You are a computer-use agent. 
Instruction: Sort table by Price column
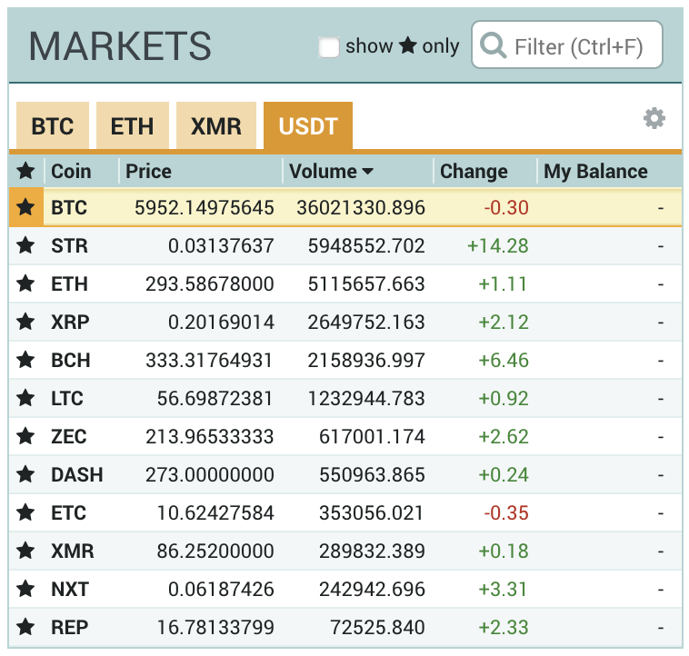tap(148, 171)
